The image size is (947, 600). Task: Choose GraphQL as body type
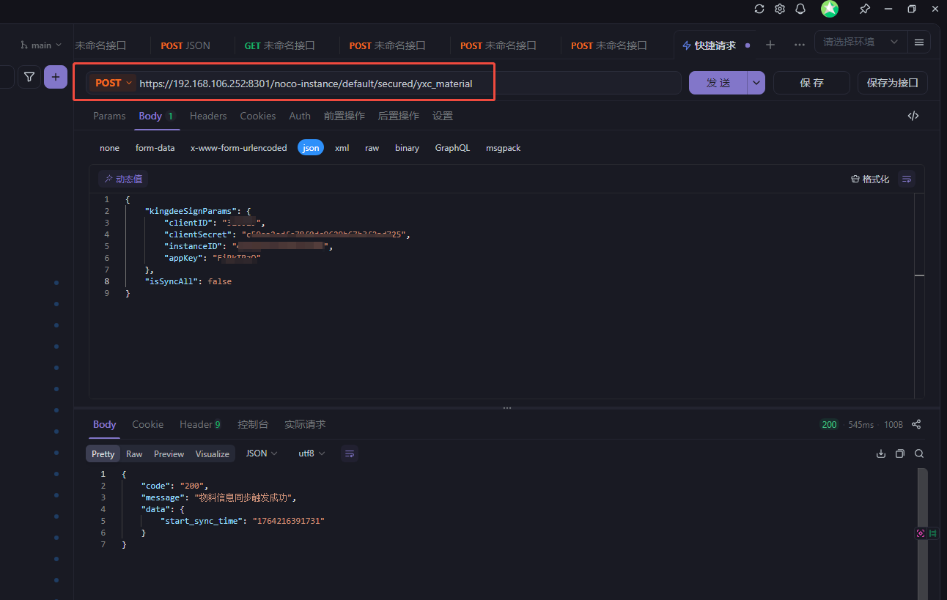[452, 148]
